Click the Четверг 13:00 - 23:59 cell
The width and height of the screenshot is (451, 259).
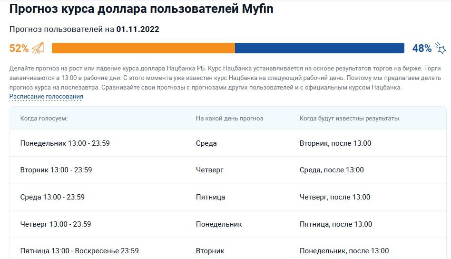pos(56,224)
